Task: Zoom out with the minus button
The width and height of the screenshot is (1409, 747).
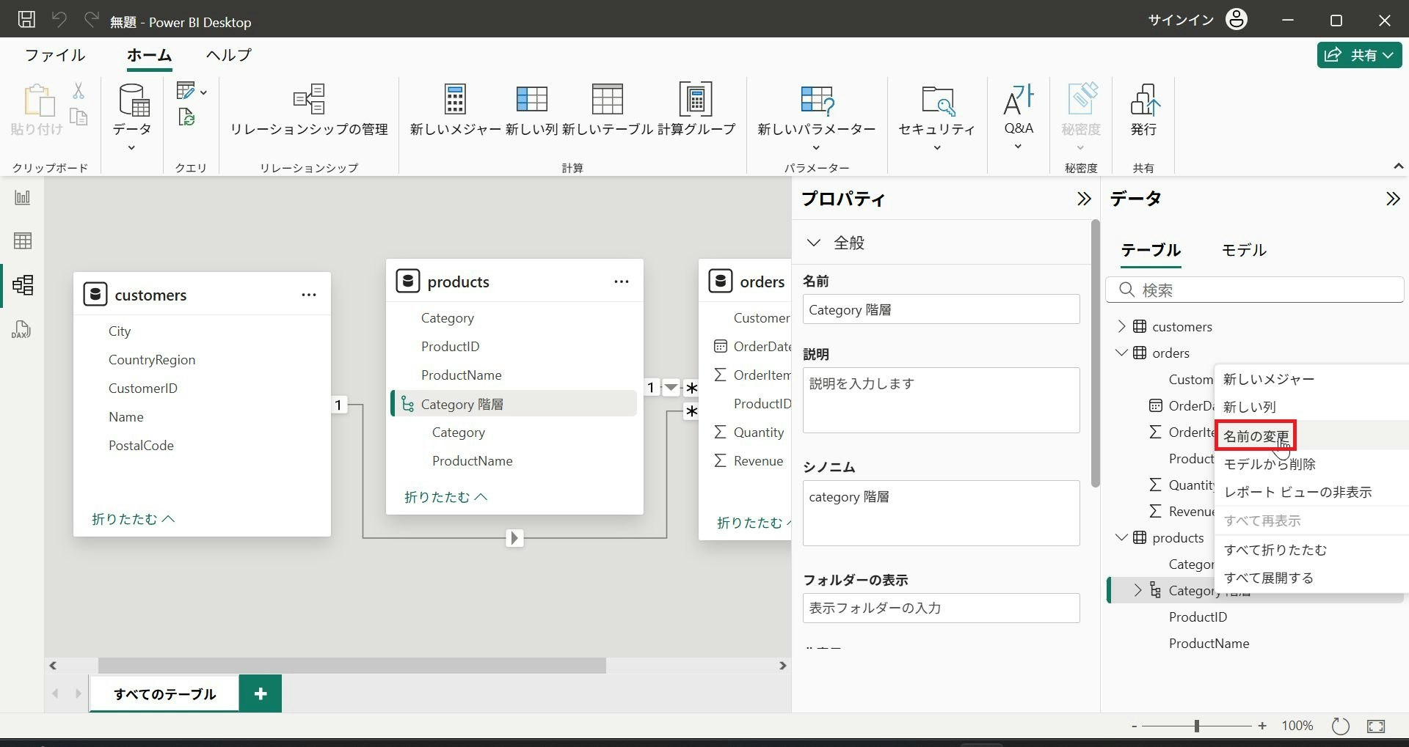Action: 1135,726
